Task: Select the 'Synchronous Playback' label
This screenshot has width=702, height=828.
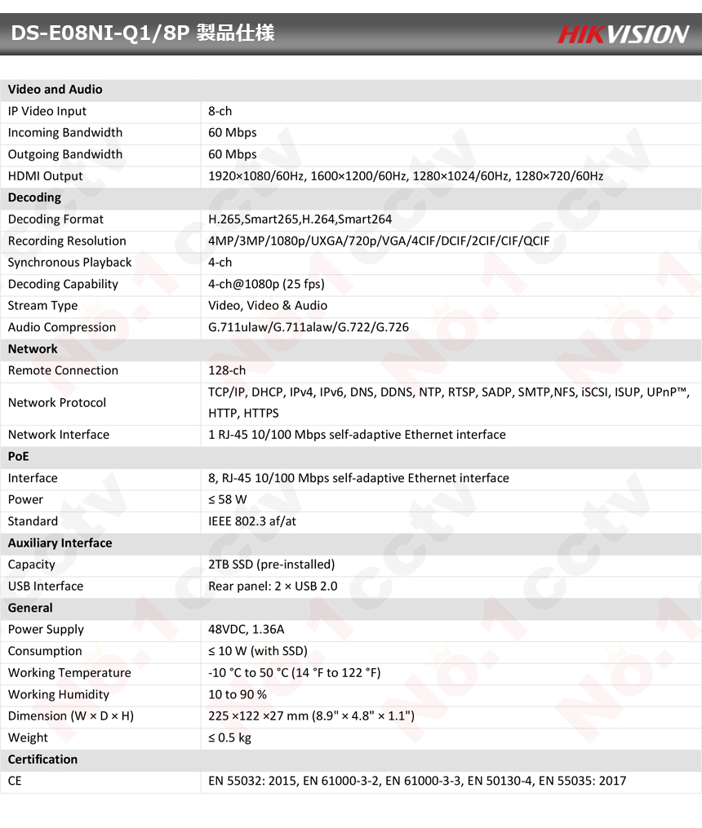Action: click(69, 263)
